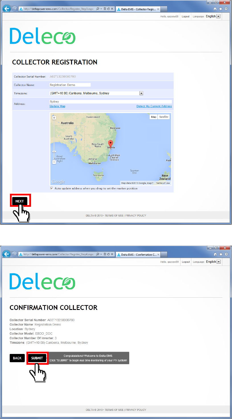Image resolution: width=232 pixels, height=419 pixels.
Task: Click 'Hello, qazxsw99' on Collector Registration page
Action: [x=170, y=16]
